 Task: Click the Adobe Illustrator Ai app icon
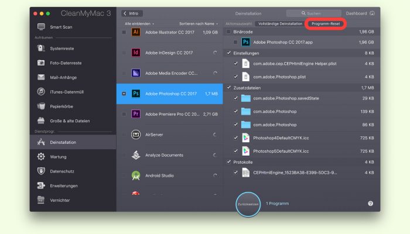(136, 32)
